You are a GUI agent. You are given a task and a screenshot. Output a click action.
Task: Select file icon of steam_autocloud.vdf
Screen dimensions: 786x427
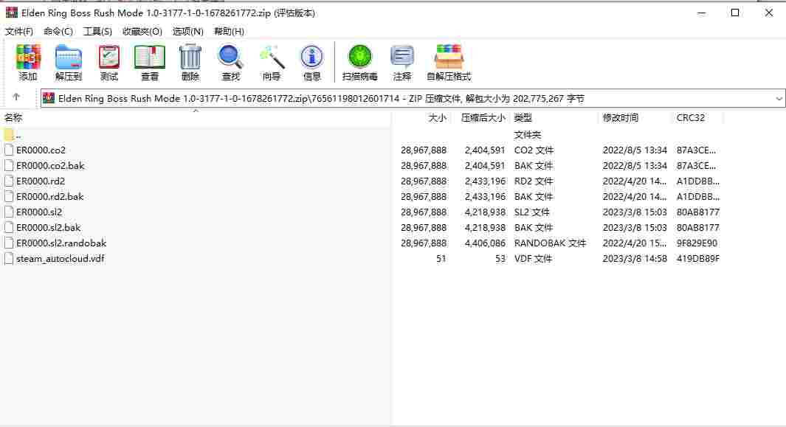[x=9, y=259]
